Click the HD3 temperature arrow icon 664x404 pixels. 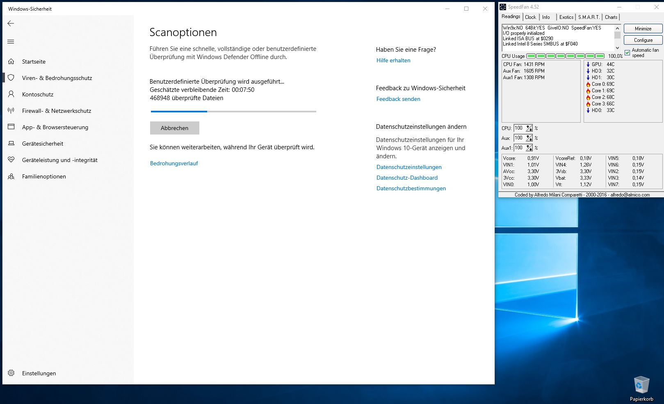(x=588, y=71)
